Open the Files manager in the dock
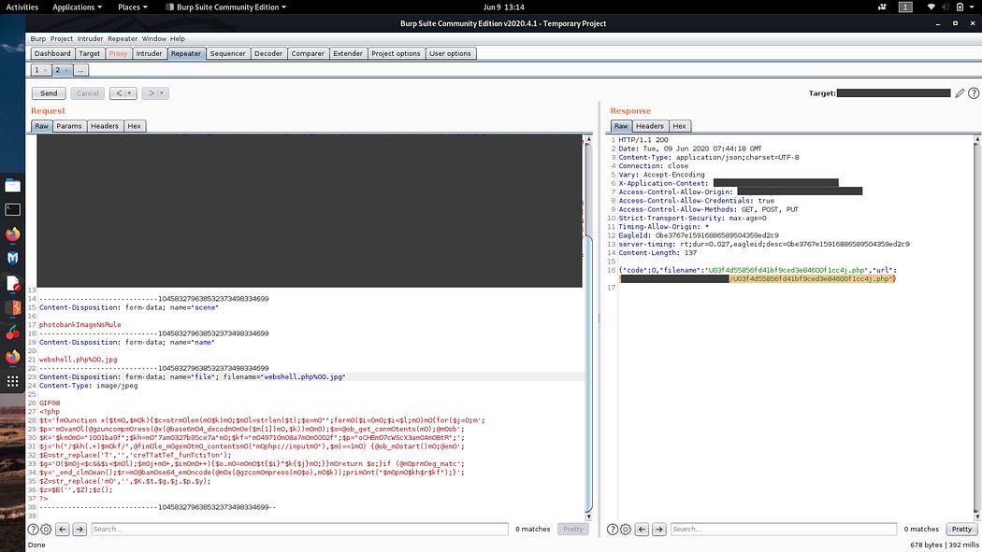Screen dimensions: 982x552 [12, 186]
